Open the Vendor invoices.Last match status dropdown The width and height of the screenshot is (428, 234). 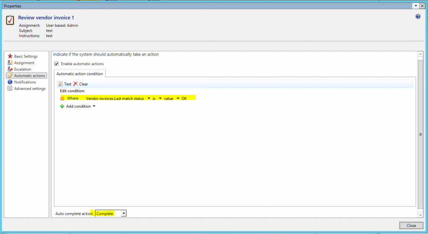149,98
